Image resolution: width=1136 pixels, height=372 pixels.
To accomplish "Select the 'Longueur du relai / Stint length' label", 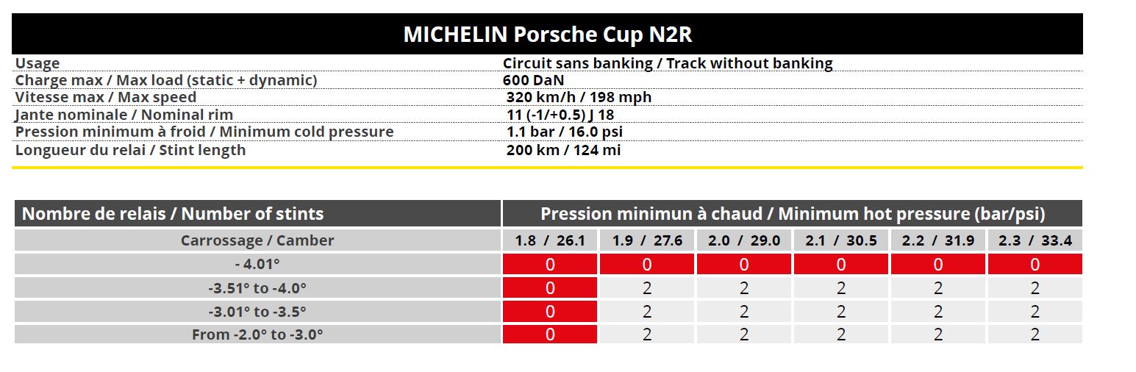I will coord(130,150).
